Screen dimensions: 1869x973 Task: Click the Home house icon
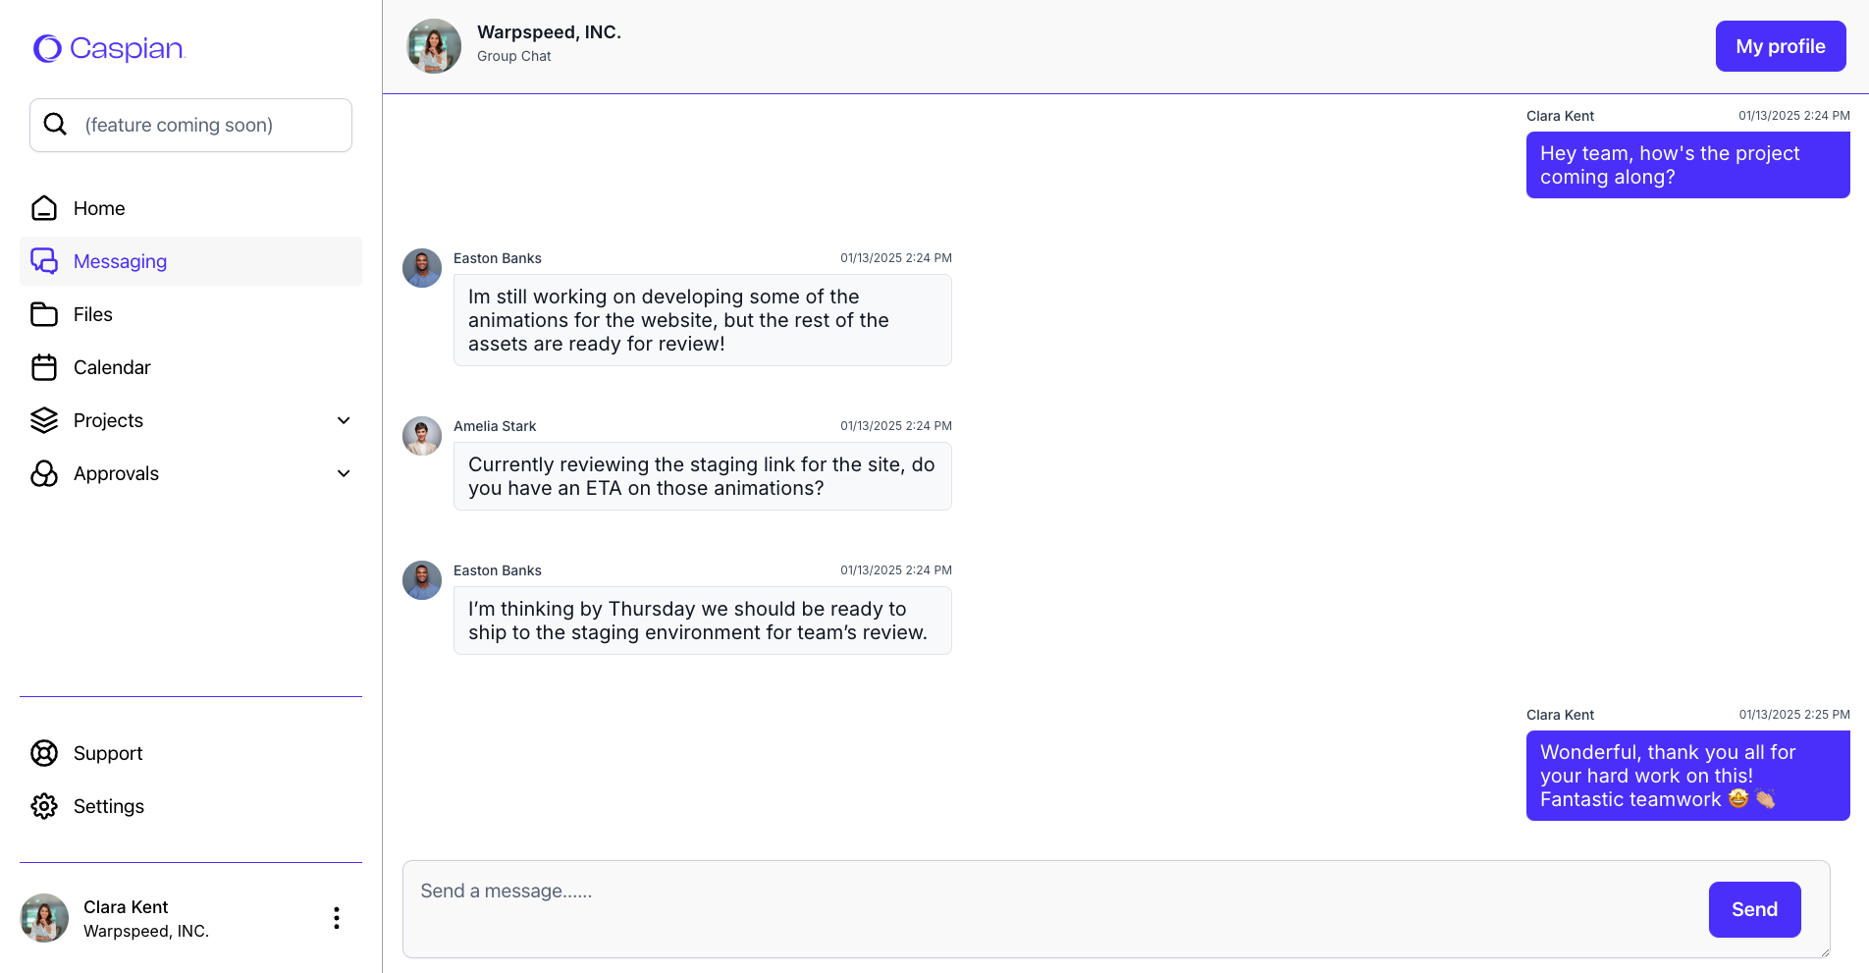(x=44, y=208)
